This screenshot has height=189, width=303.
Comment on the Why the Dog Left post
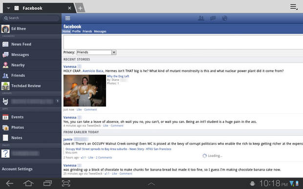pos(90,109)
